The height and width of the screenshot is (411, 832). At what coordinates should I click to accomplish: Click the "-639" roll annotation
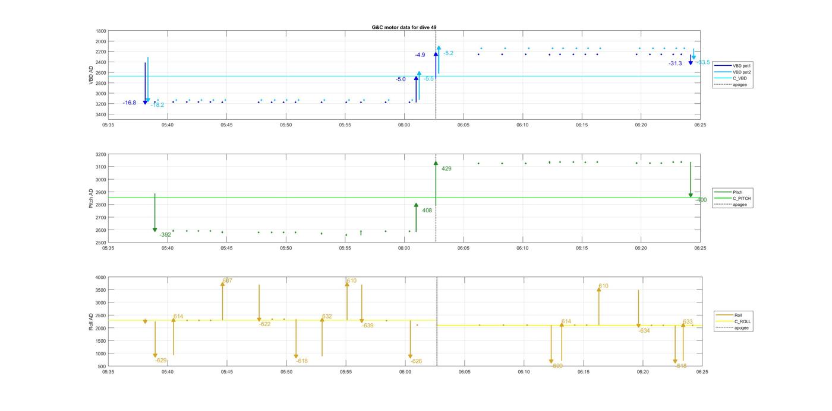[x=368, y=325]
